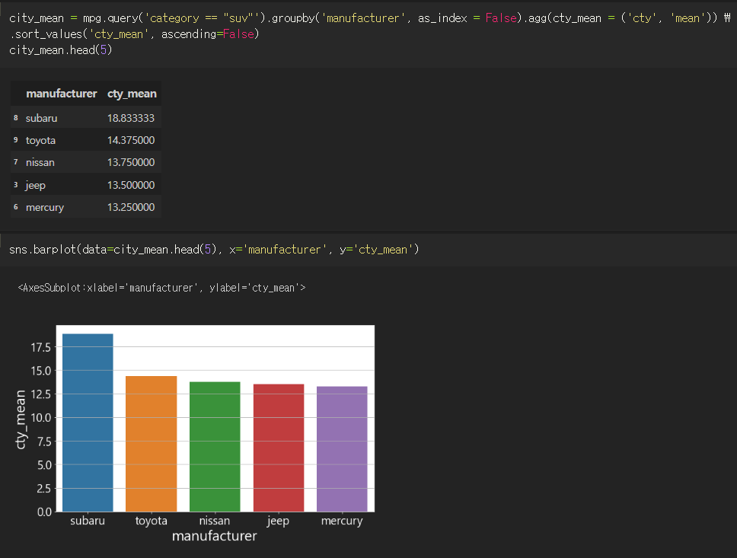Click the city_mean query code line

pyautogui.click(x=370, y=18)
